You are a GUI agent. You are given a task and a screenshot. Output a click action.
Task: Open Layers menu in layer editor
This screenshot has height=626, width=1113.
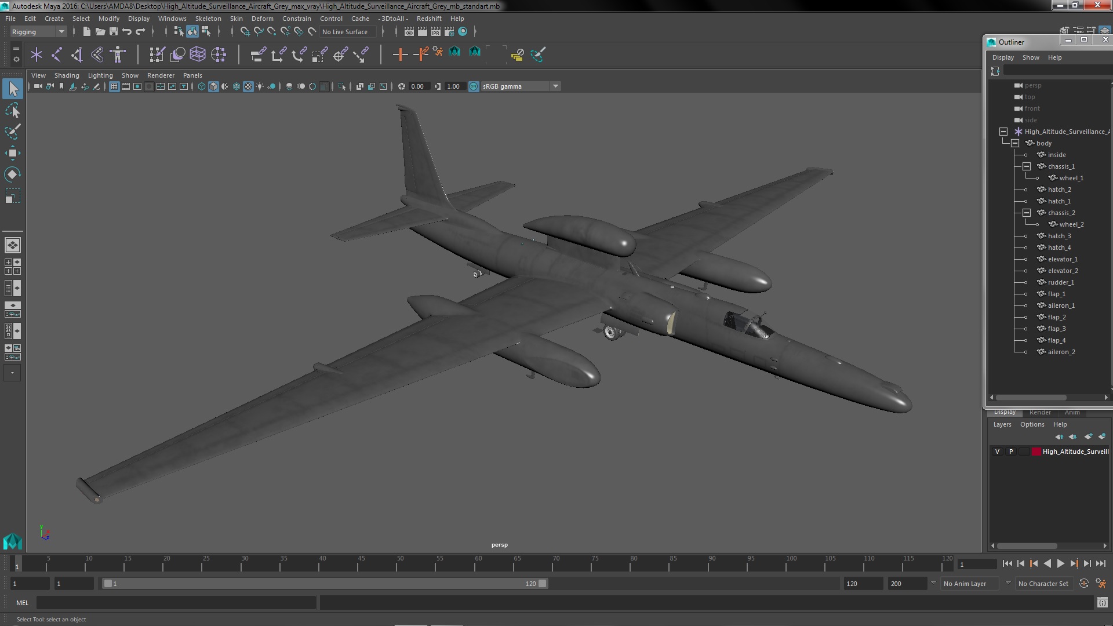[x=1002, y=424]
